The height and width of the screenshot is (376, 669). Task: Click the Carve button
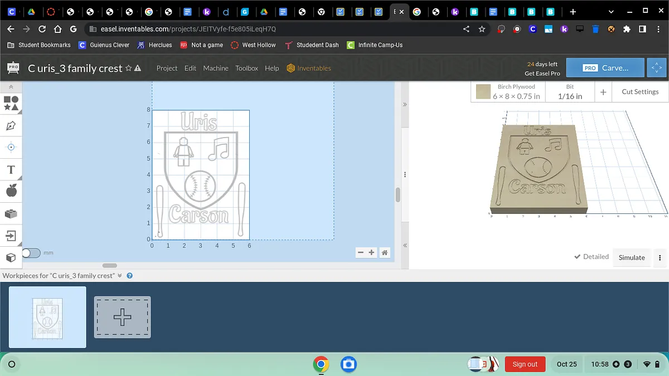pyautogui.click(x=605, y=68)
